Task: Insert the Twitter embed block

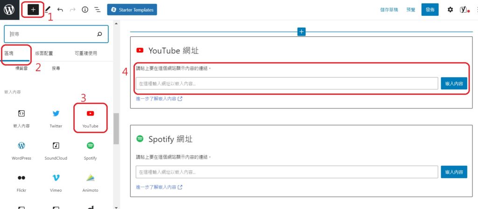Action: [x=56, y=119]
